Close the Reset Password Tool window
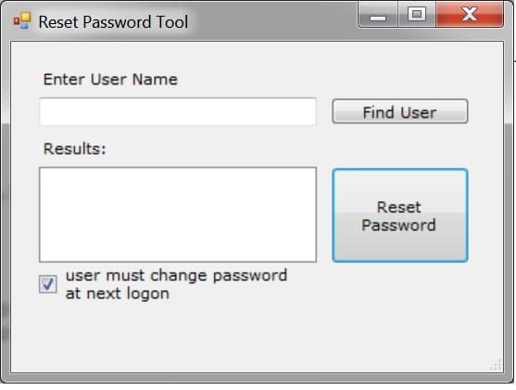This screenshot has width=516, height=390. click(x=470, y=14)
